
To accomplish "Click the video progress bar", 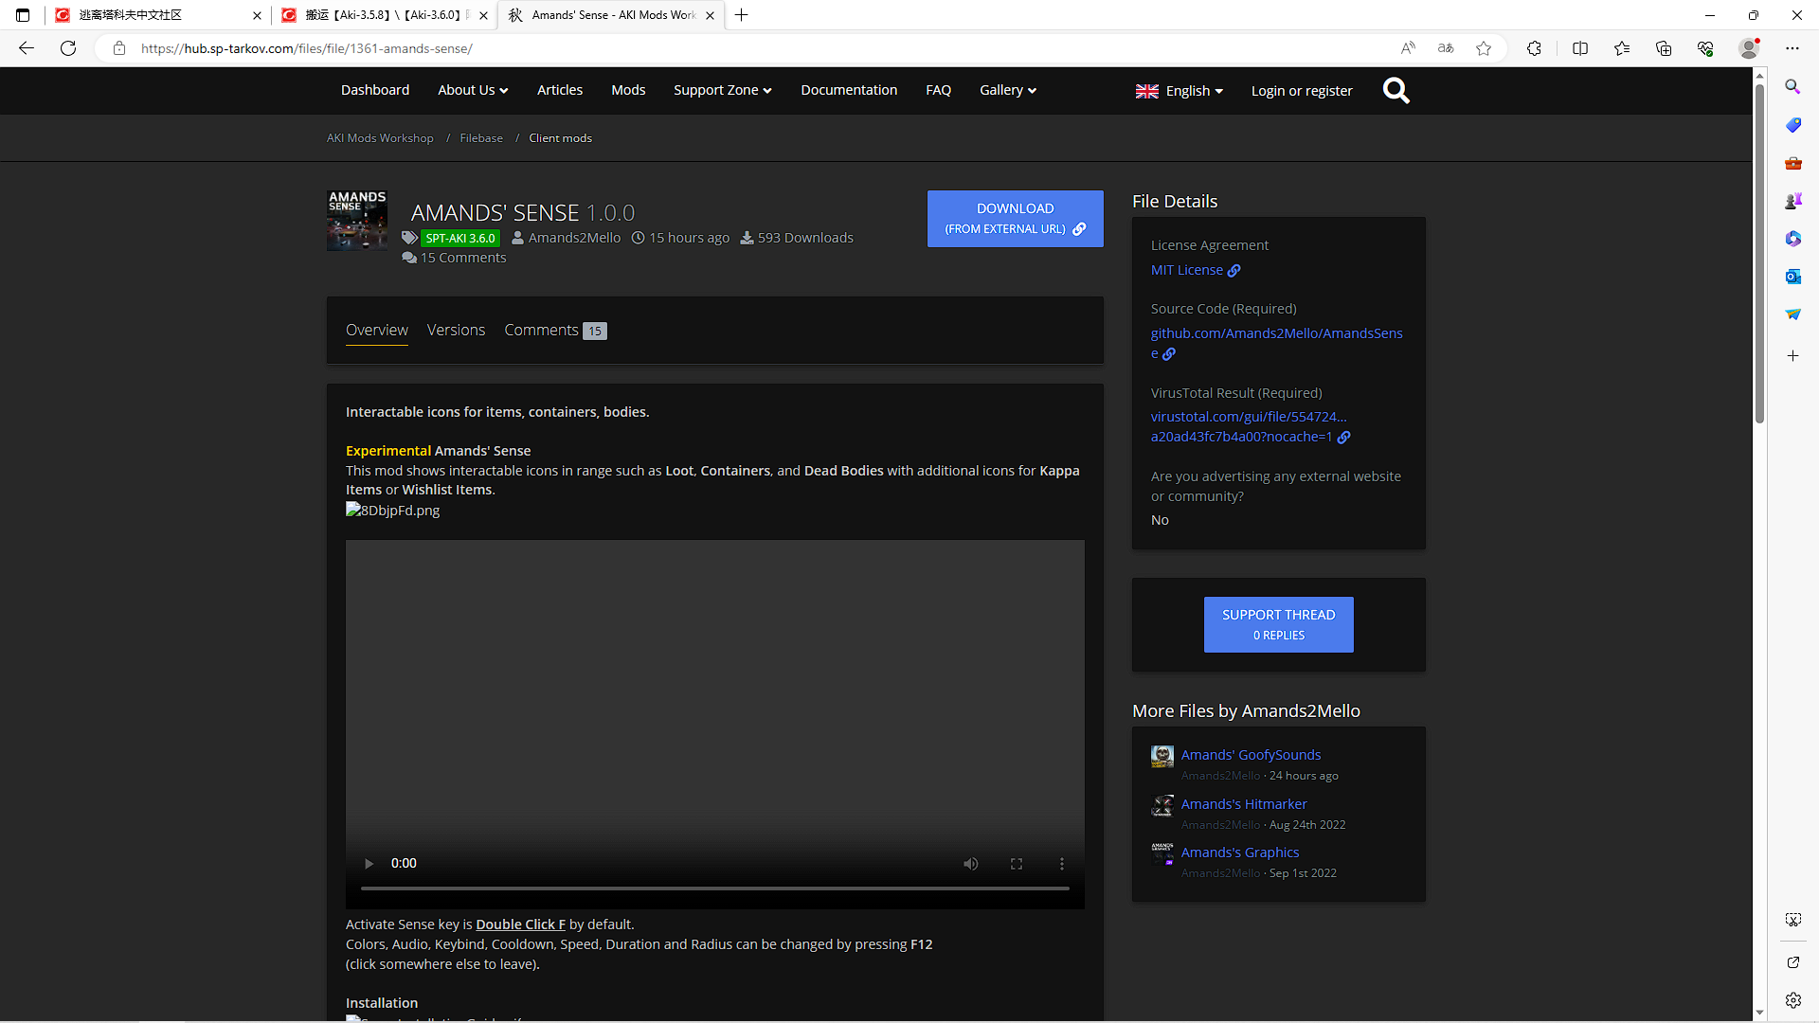I will (714, 888).
